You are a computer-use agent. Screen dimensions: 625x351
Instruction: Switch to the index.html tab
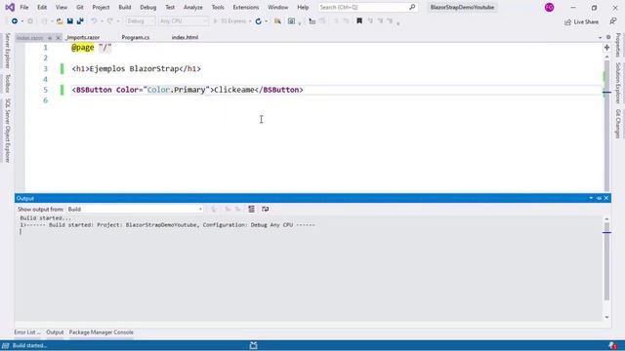point(185,37)
